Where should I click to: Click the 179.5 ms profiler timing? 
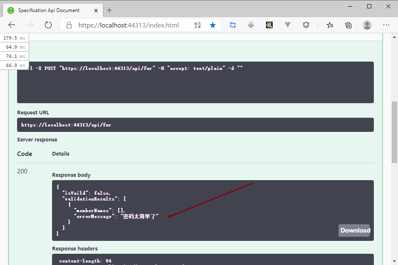14,38
